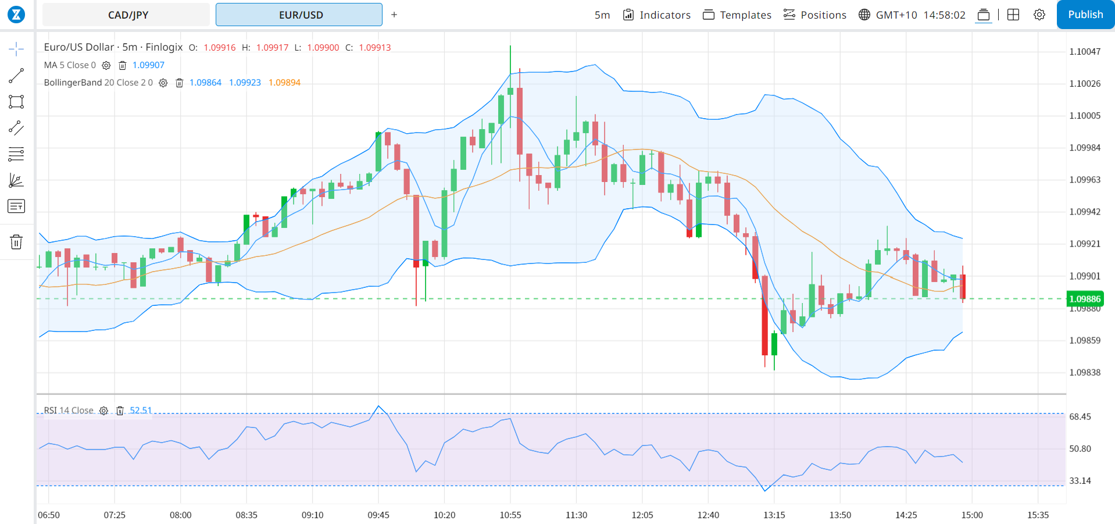The height and width of the screenshot is (524, 1115).
Task: Select the Gann fan tool
Action: click(x=16, y=181)
